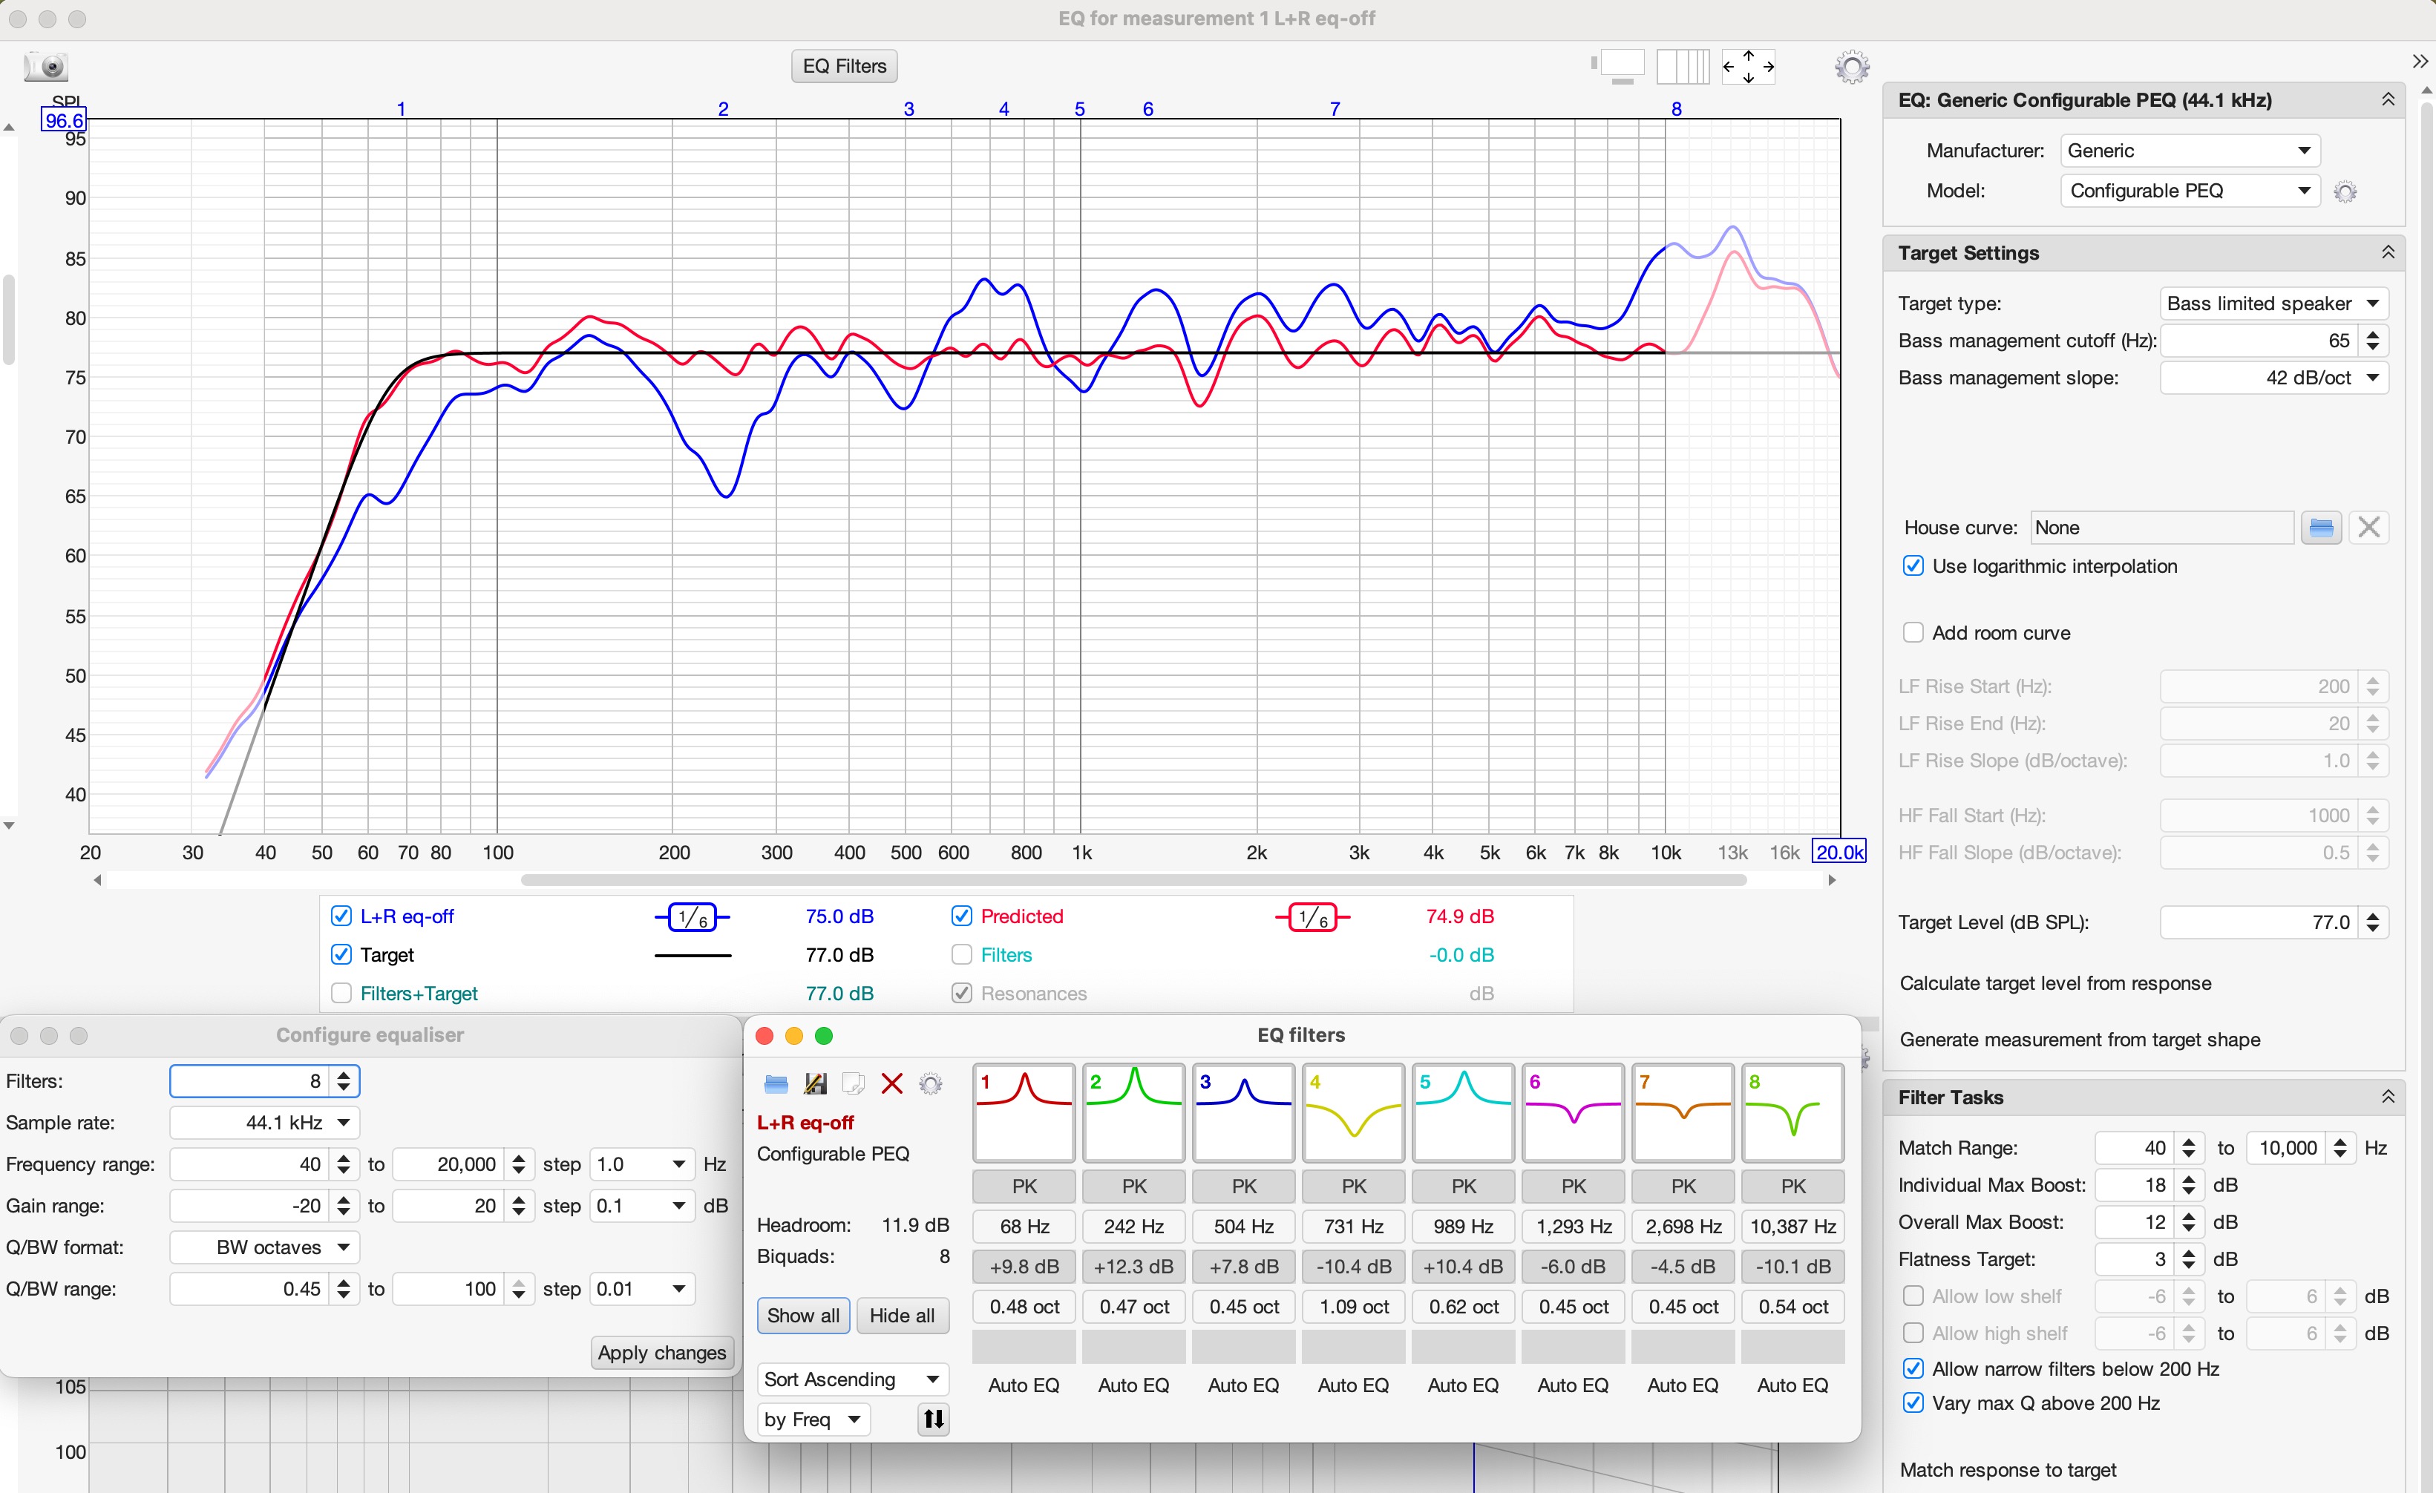Screen dimensions: 2436x1493
Task: Save filters using the floppy pencil icon
Action: [815, 1084]
